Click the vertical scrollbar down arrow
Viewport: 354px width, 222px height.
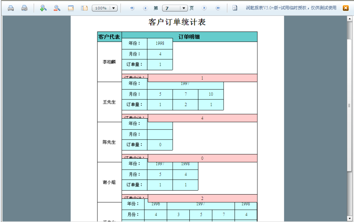click(x=349, y=218)
